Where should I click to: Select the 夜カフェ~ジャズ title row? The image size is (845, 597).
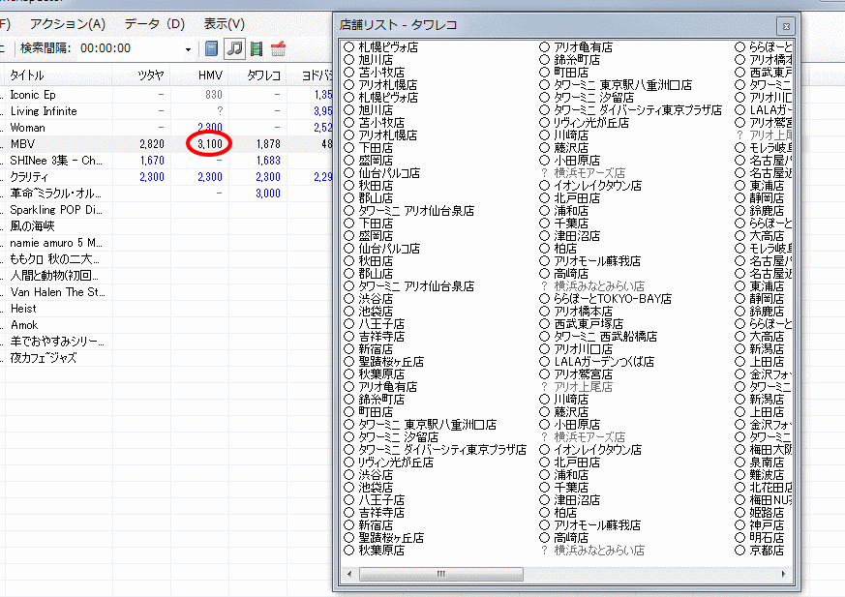(44, 358)
